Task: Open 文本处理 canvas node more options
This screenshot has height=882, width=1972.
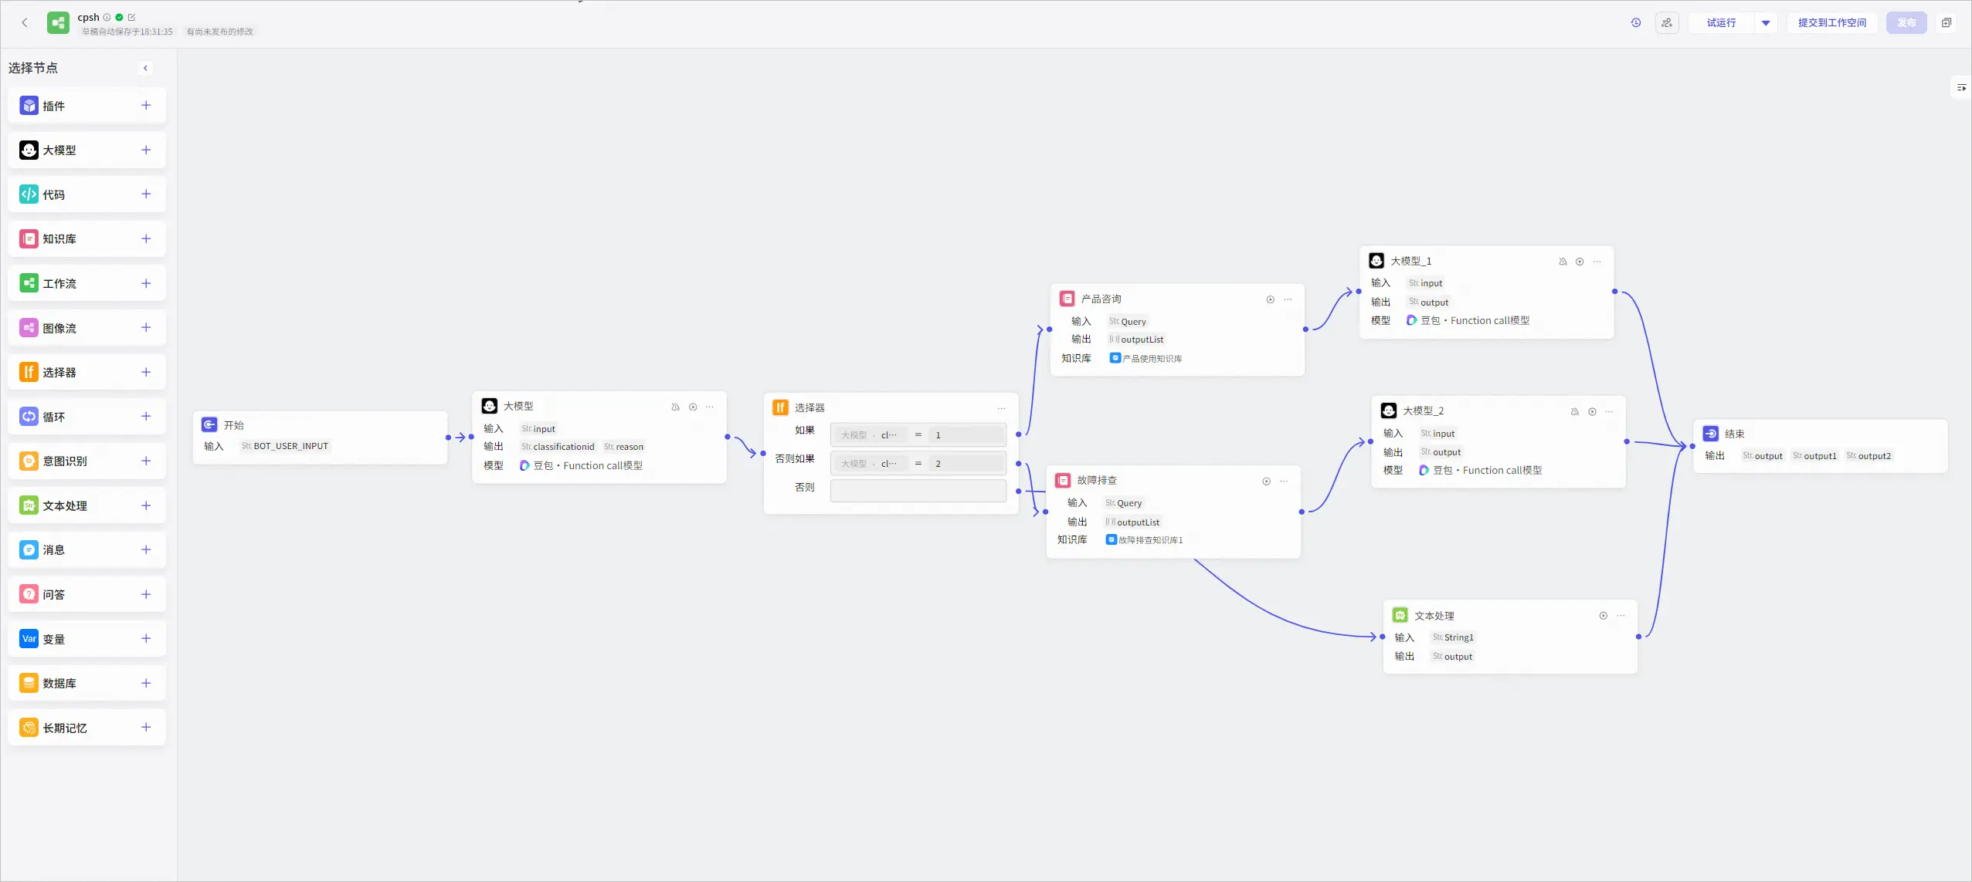Action: (1621, 616)
